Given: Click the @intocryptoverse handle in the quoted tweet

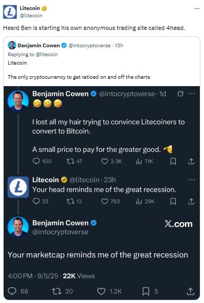Looking at the screenshot, I should [x=89, y=45].
